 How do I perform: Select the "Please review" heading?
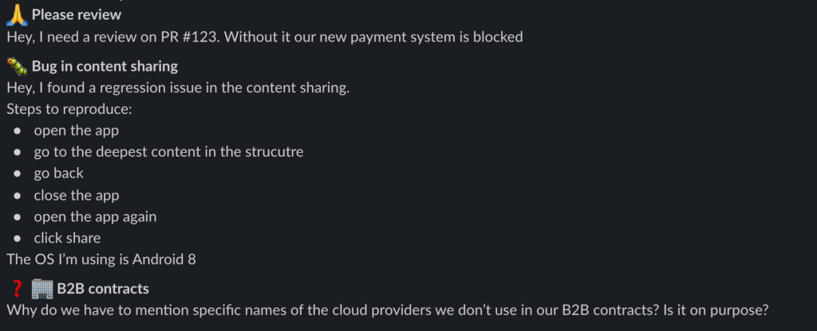pos(77,15)
